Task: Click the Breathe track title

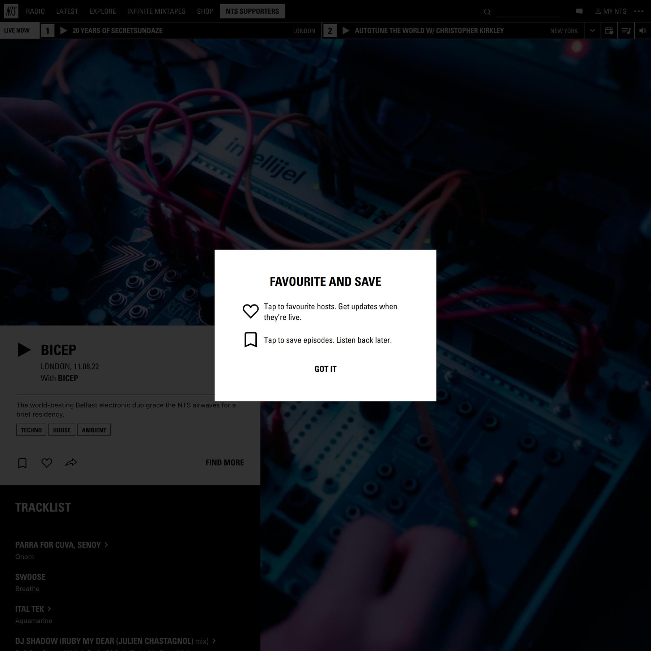Action: pos(27,589)
